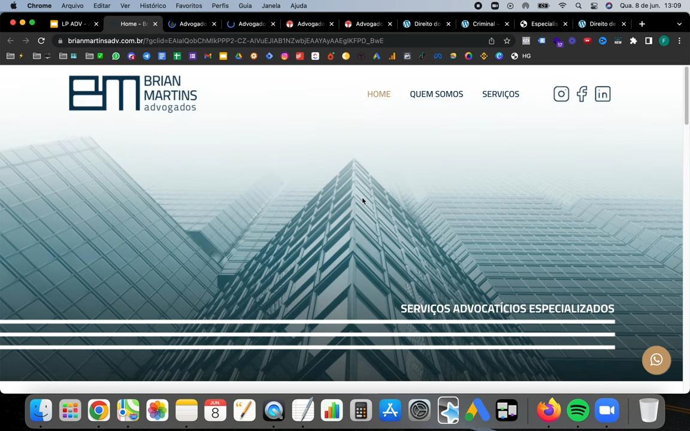The width and height of the screenshot is (690, 431).
Task: Open the TikTok bookmark icon
Action: point(422,56)
